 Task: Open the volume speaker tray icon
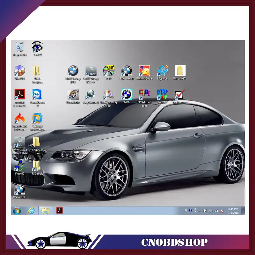pos(211,211)
